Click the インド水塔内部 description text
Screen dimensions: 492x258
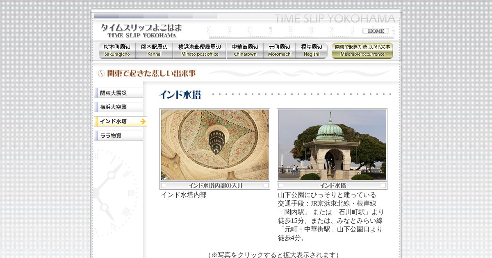[184, 195]
